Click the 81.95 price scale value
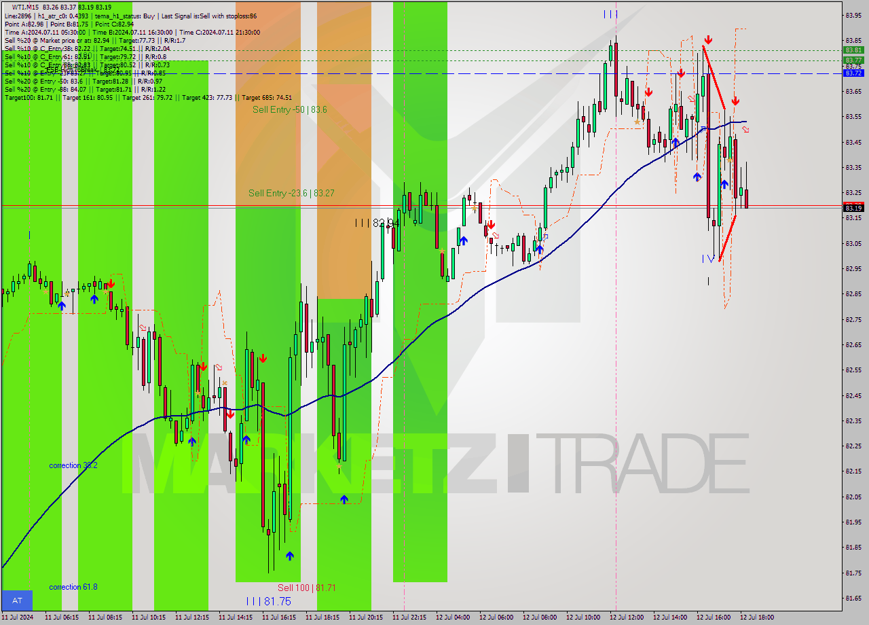869x625 pixels. 853,522
